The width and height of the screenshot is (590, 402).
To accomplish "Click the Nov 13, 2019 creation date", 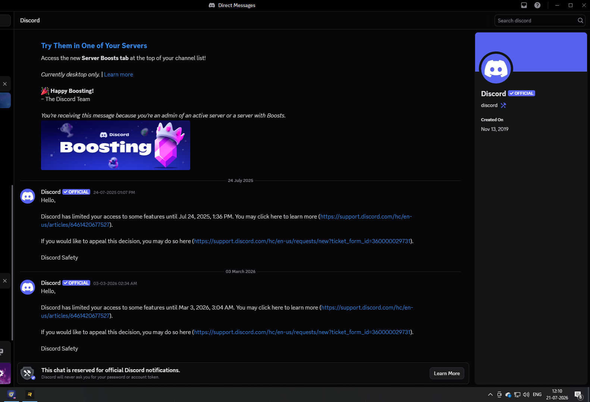I will (495, 129).
